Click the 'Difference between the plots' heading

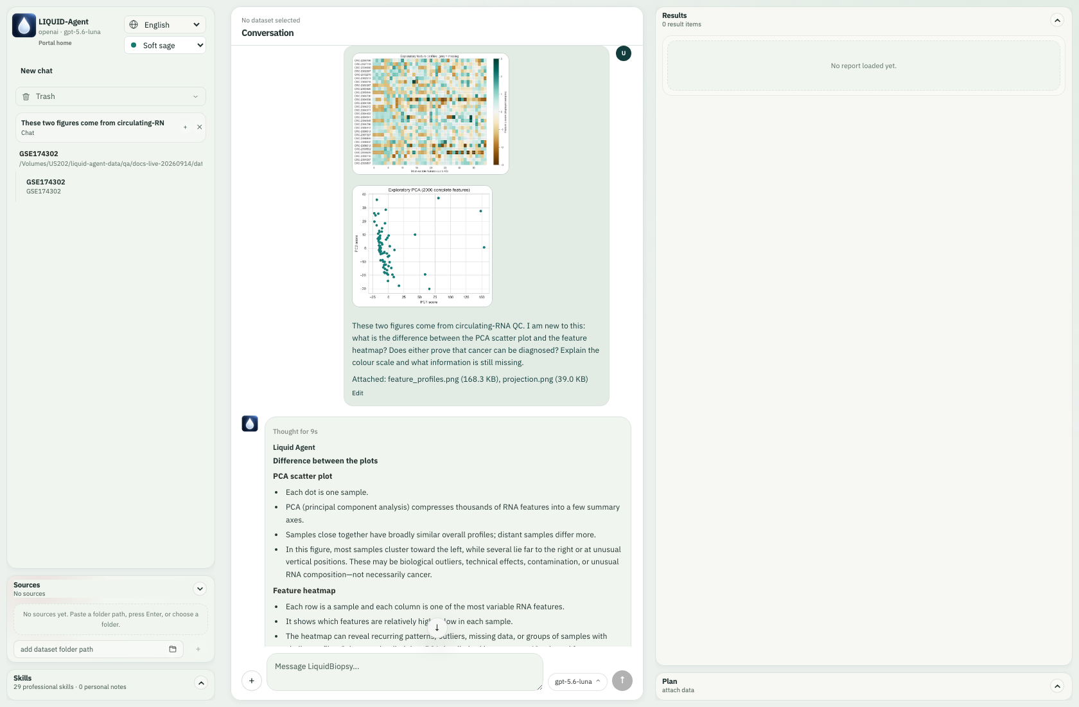point(326,461)
